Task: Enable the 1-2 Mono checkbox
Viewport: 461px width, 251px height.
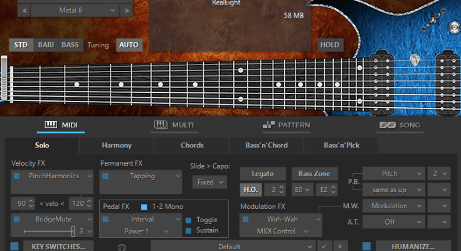Action: (x=144, y=206)
